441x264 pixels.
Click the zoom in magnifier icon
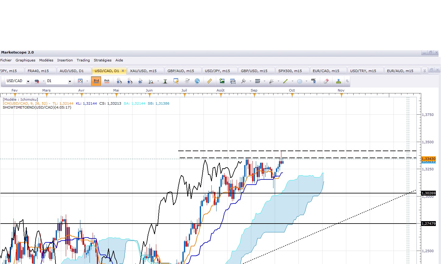(x=119, y=81)
